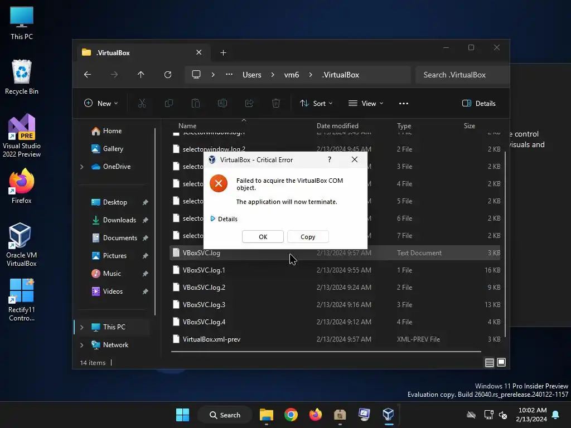Click the Paste toolbar icon
The image size is (571, 428).
pos(196,103)
